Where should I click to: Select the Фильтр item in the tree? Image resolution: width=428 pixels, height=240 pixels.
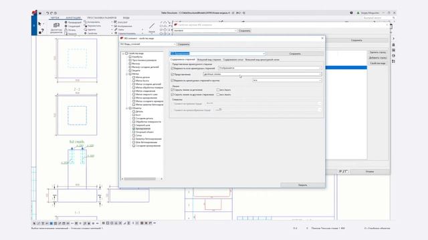[136, 64]
